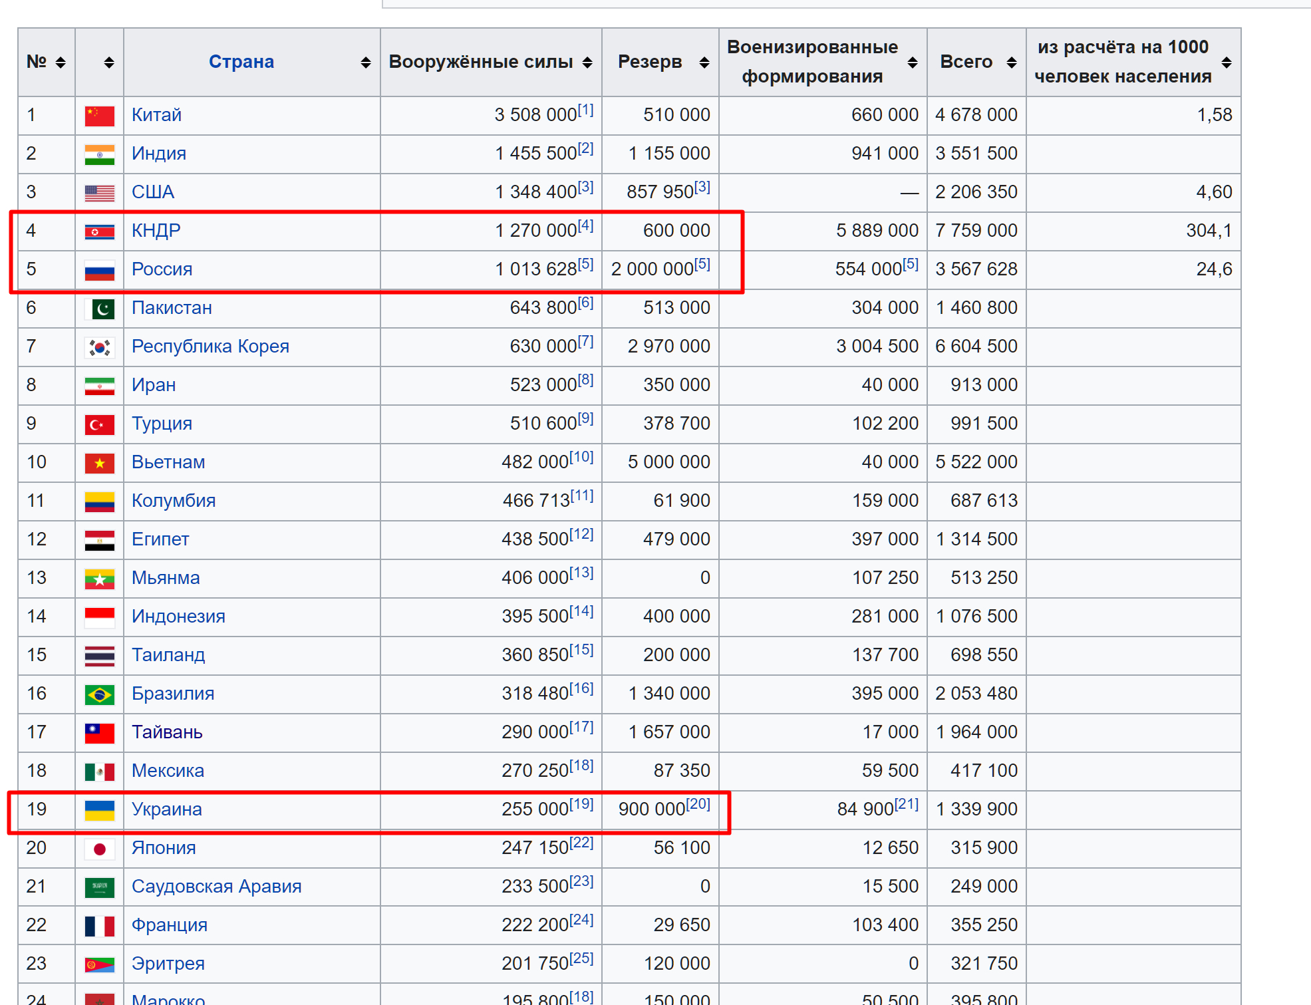1311x1005 pixels.
Task: Click the Saudi Arabia flag icon
Action: [x=100, y=887]
